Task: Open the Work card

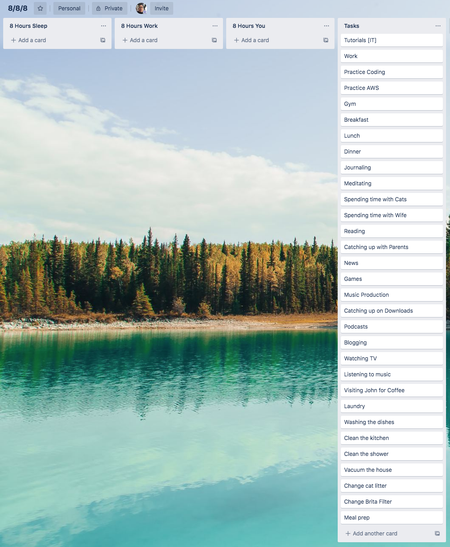Action: 392,56
